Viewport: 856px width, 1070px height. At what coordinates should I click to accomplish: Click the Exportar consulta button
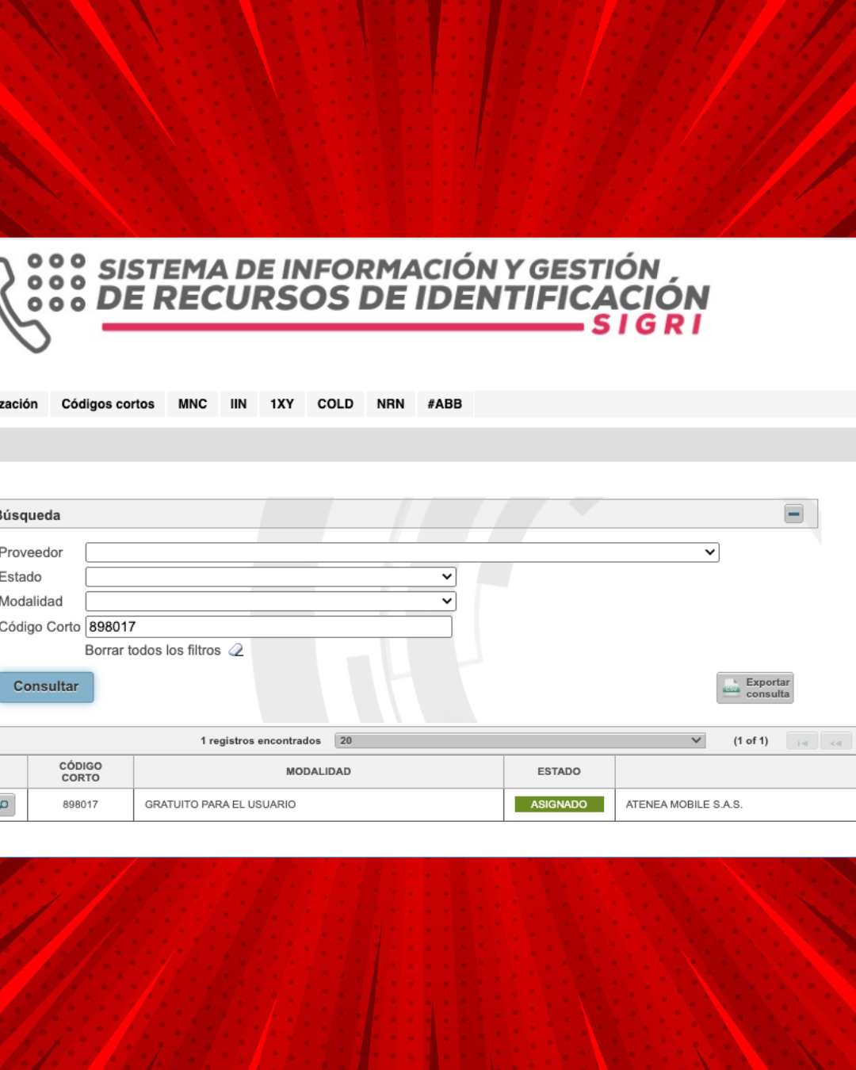(x=755, y=688)
